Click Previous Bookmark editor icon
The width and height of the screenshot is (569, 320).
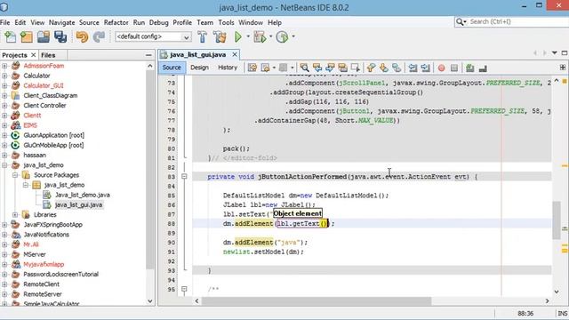(371, 68)
